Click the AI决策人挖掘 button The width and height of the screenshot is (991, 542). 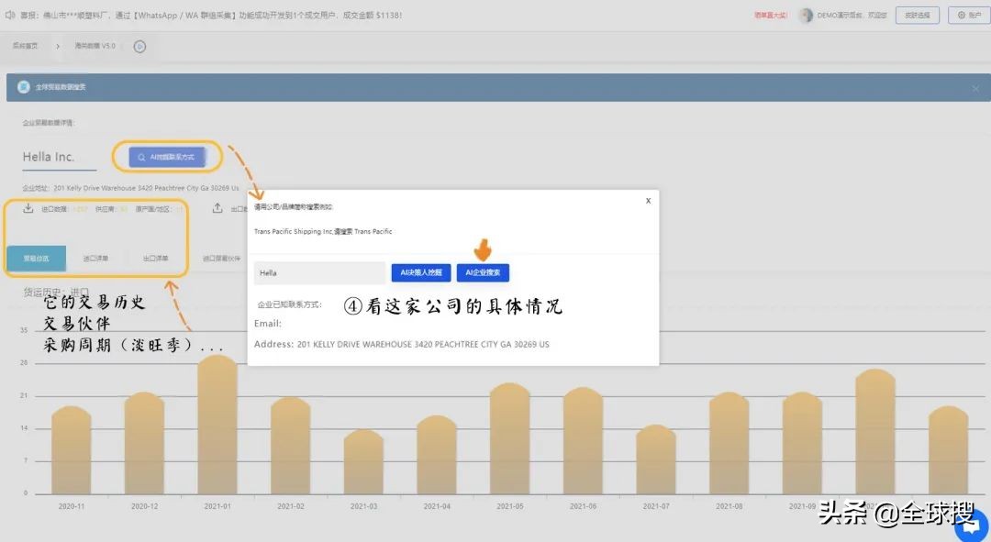(420, 273)
